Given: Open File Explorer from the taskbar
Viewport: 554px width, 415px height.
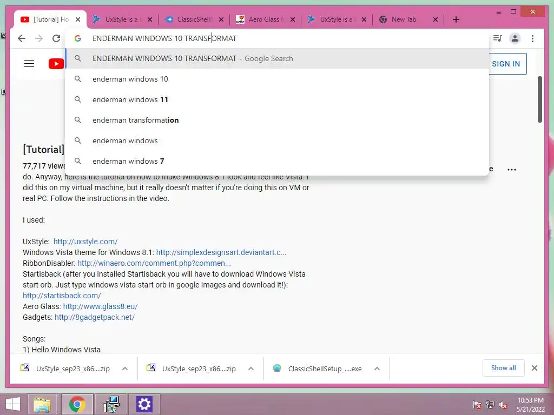Looking at the screenshot, I should click(x=42, y=404).
